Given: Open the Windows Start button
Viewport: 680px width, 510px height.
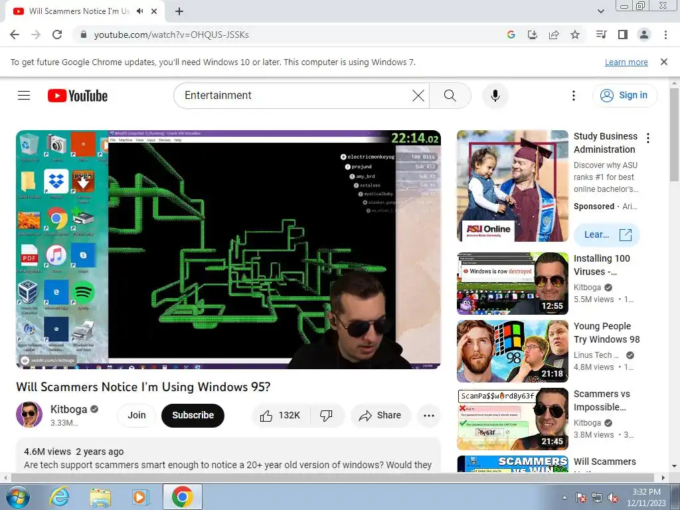Looking at the screenshot, I should point(17,497).
